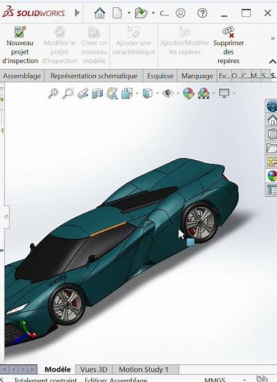The height and width of the screenshot is (382, 277).
Task: Switch to the M... tab
Action: [x=256, y=76]
